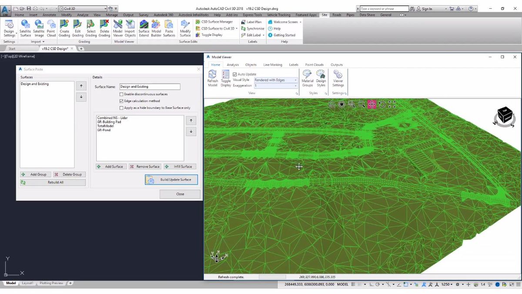Open the Edit Grading tool
Viewport: 522px width, 294px height.
(77, 28)
